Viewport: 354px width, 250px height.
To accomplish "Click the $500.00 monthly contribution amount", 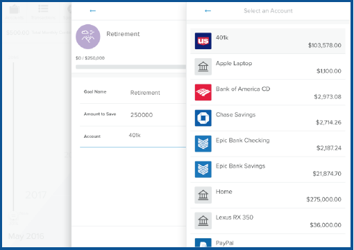I will (18, 33).
